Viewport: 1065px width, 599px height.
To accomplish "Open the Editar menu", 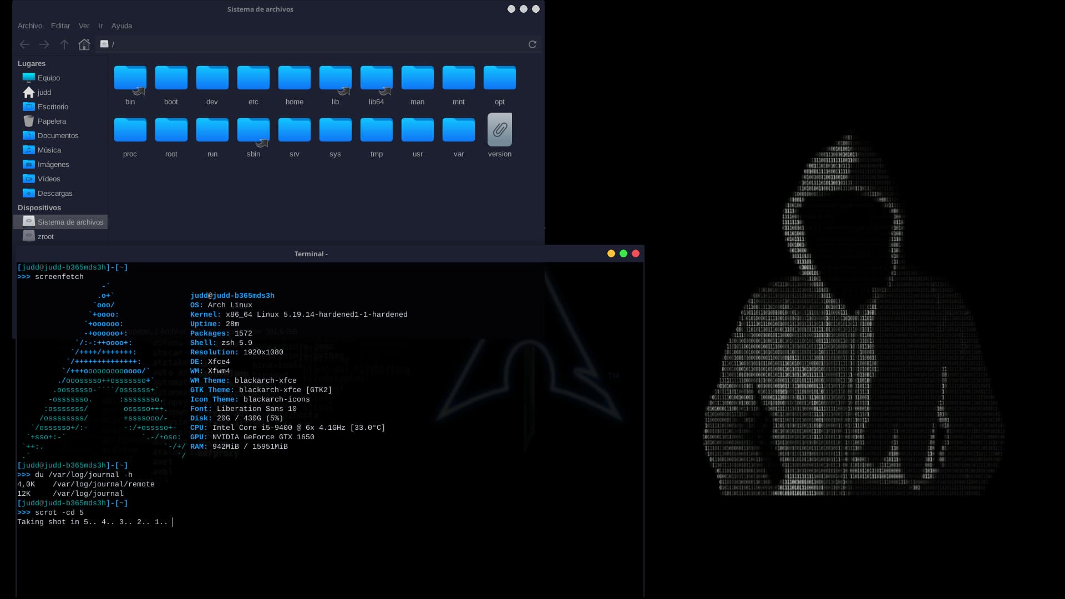I will tap(60, 26).
